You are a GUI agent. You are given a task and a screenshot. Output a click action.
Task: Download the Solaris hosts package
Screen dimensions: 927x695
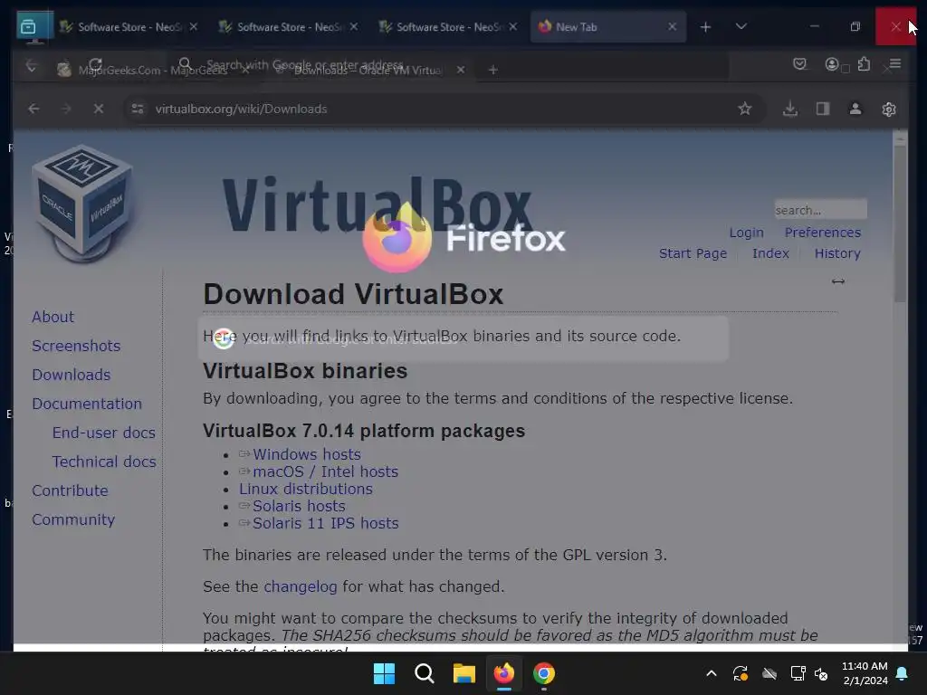(299, 506)
